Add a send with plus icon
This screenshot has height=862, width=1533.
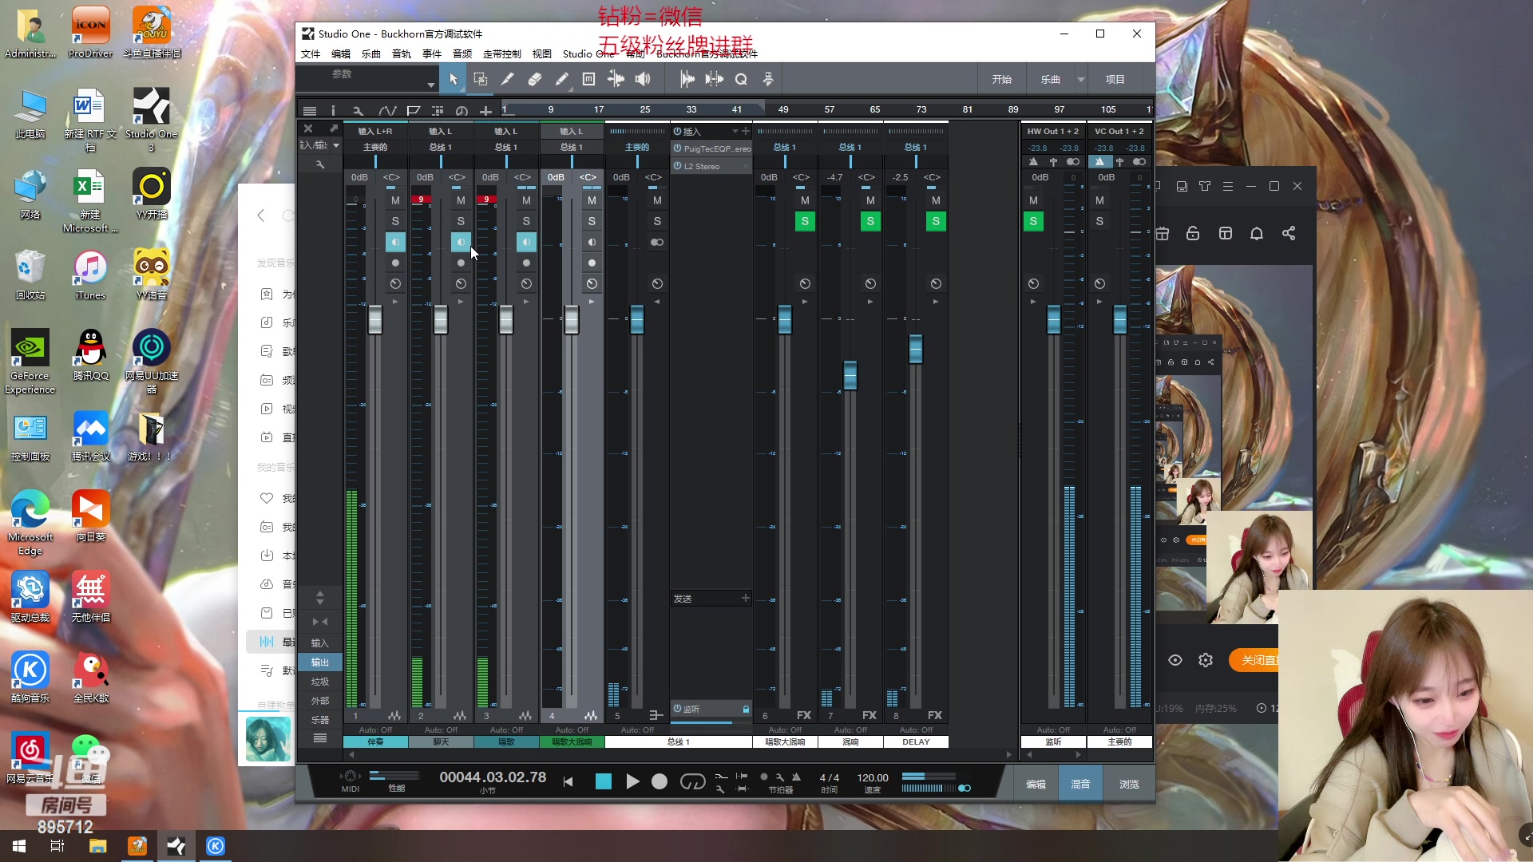coord(746,598)
